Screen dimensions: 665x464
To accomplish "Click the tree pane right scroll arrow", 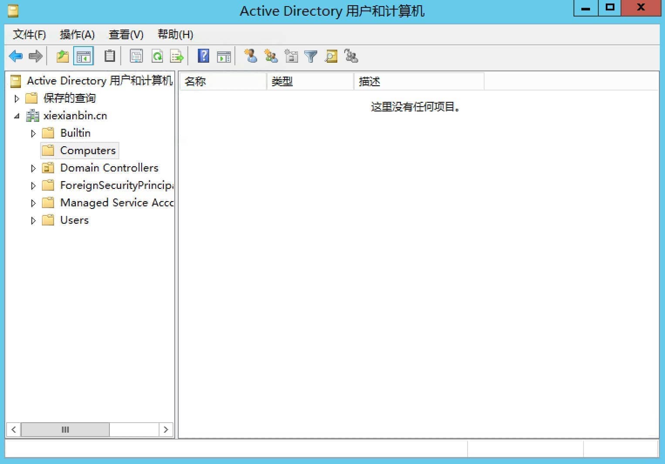I will tap(166, 430).
